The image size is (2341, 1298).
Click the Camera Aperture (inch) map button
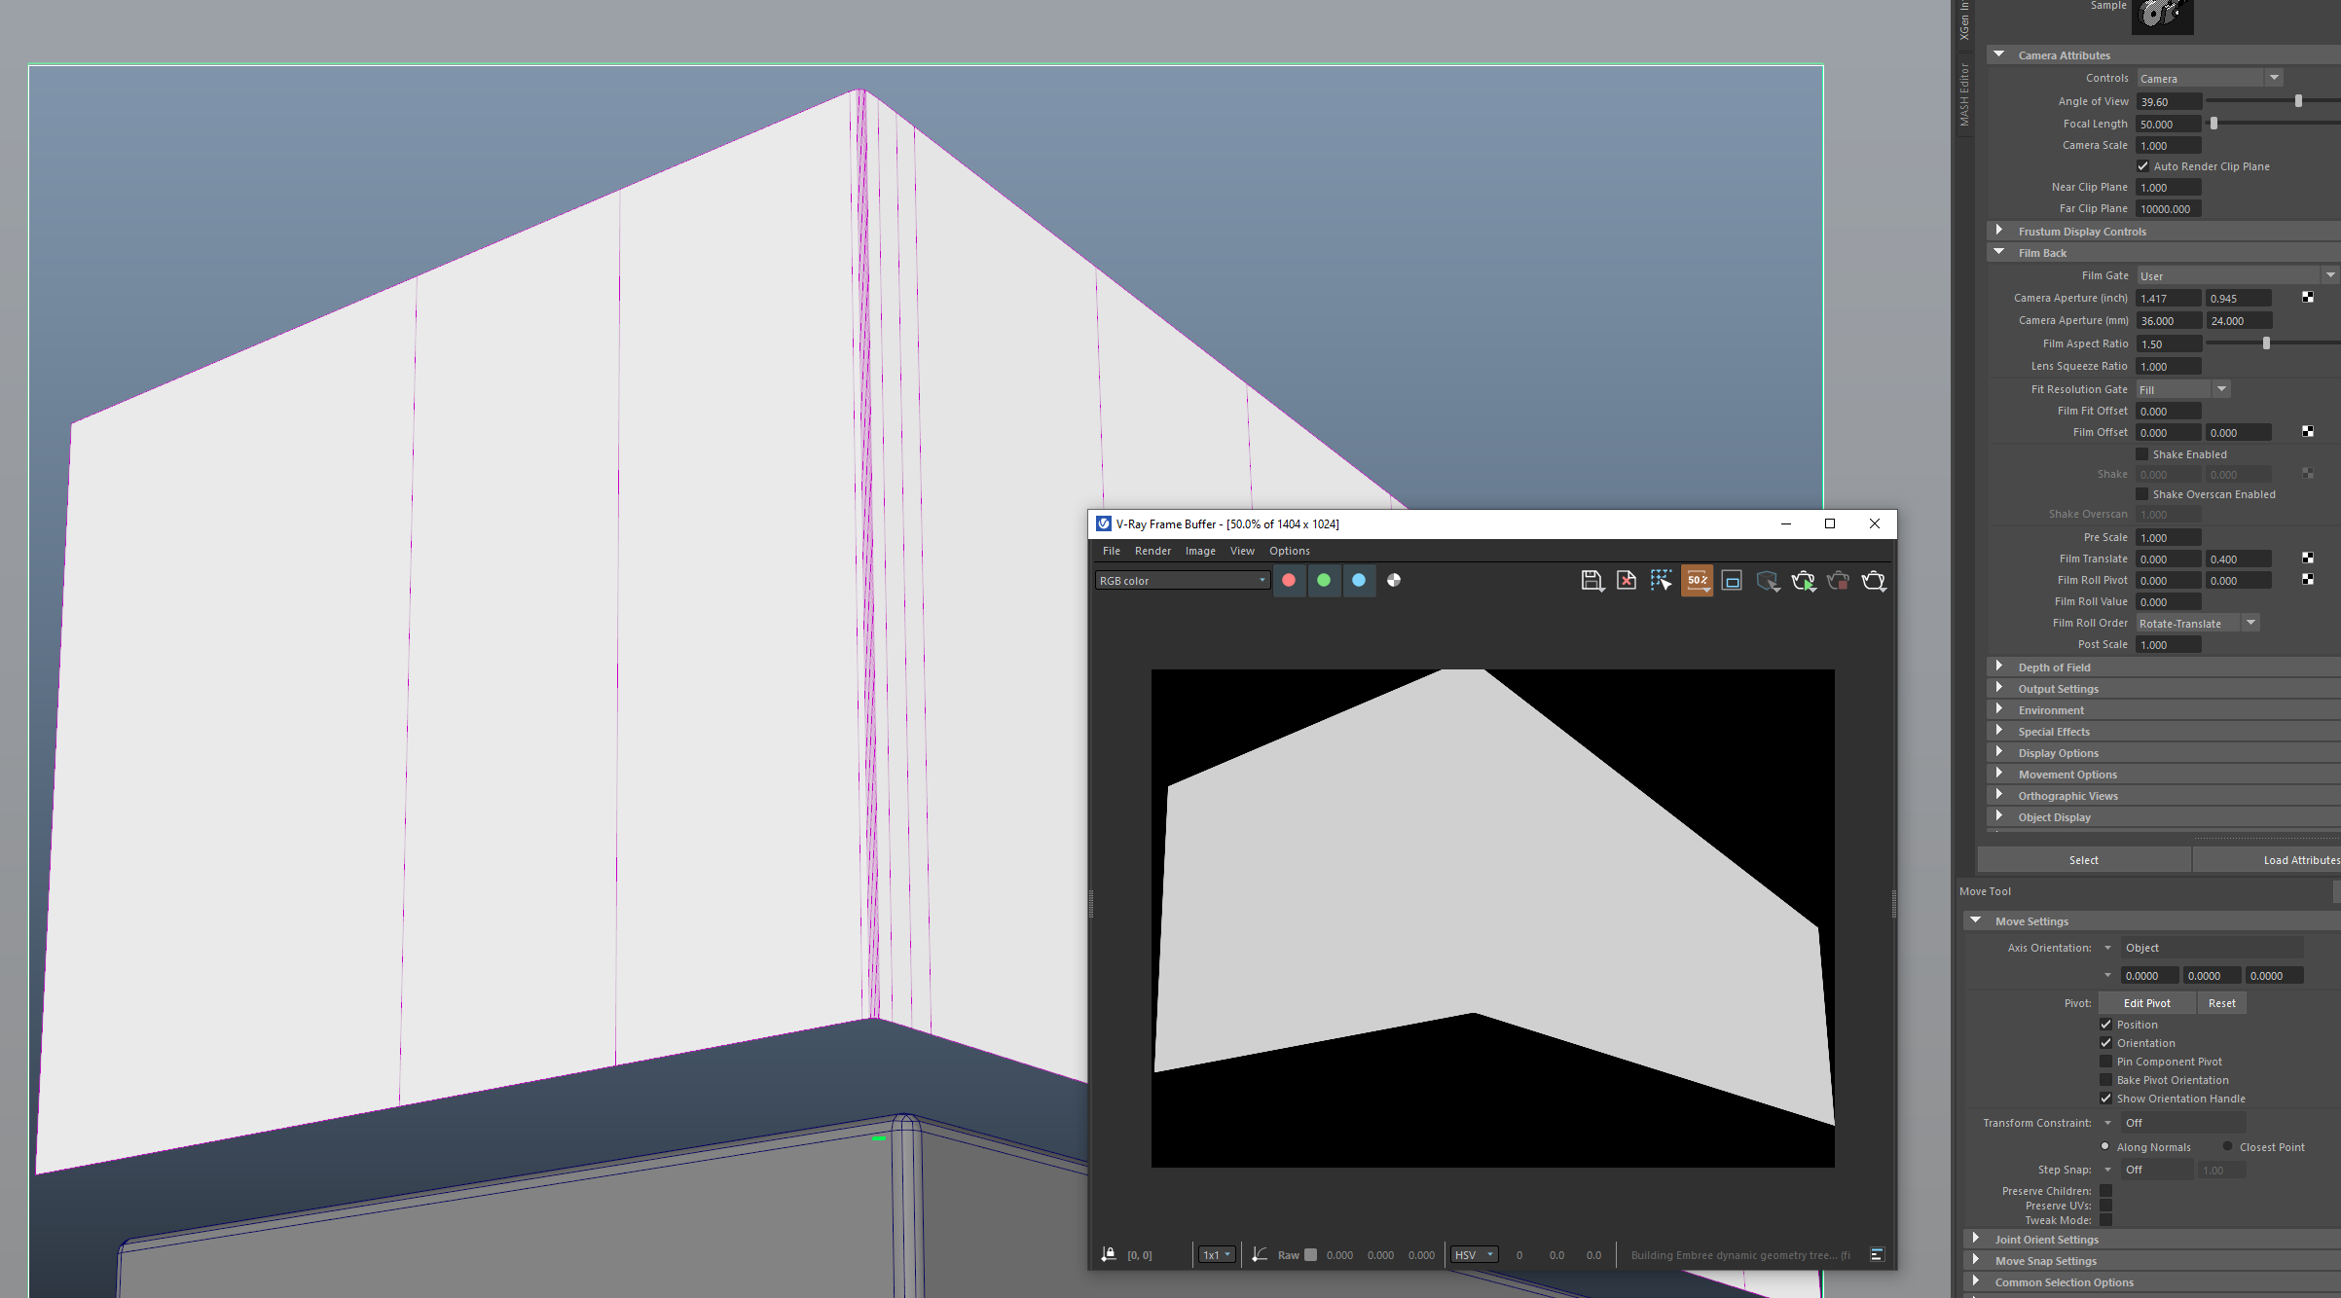coord(2308,298)
